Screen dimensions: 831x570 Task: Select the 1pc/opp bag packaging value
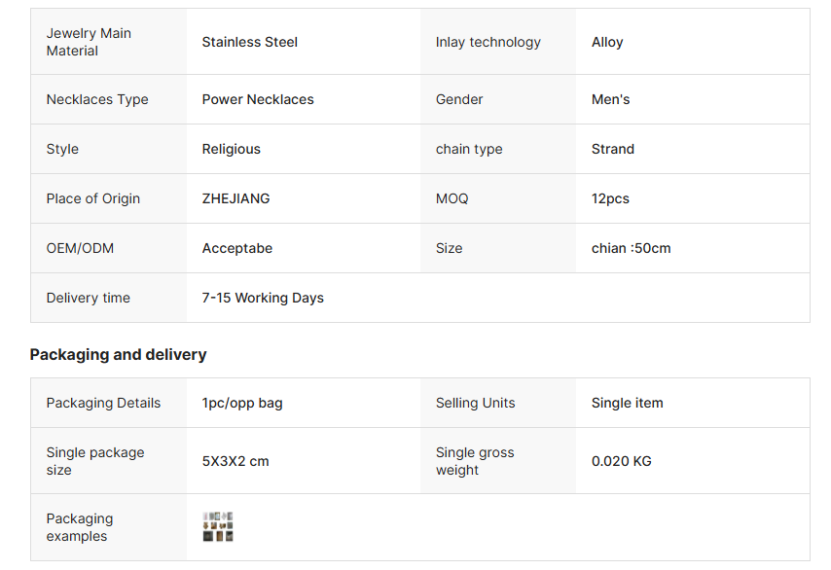tap(242, 403)
